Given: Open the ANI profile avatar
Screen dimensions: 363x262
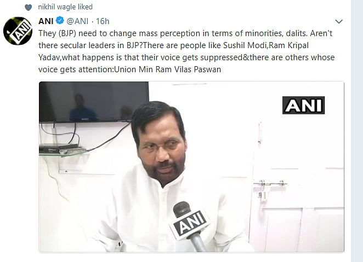Looking at the screenshot, I should 18,31.
